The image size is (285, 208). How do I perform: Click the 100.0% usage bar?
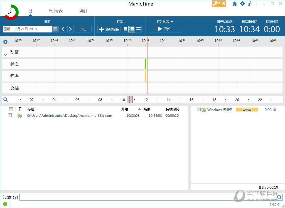tap(247, 110)
